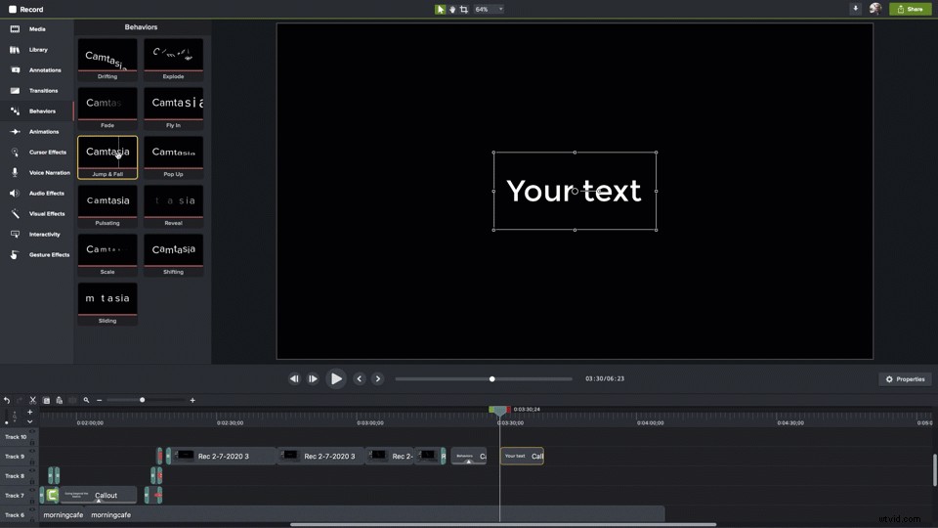
Task: Click the Audio Effects speaker icon
Action: click(15, 194)
